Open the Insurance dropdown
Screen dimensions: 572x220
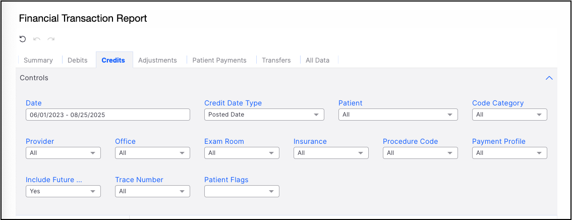tap(331, 153)
